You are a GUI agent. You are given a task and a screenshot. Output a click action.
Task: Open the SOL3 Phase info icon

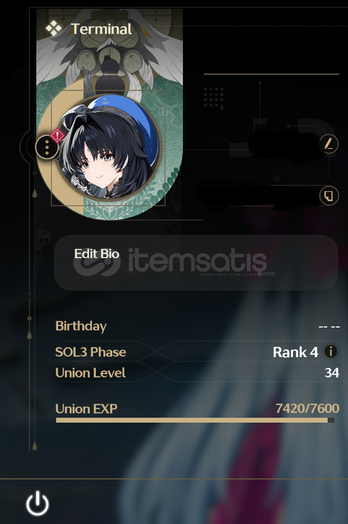point(331,352)
